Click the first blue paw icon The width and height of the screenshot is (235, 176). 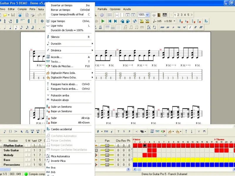pos(122,21)
